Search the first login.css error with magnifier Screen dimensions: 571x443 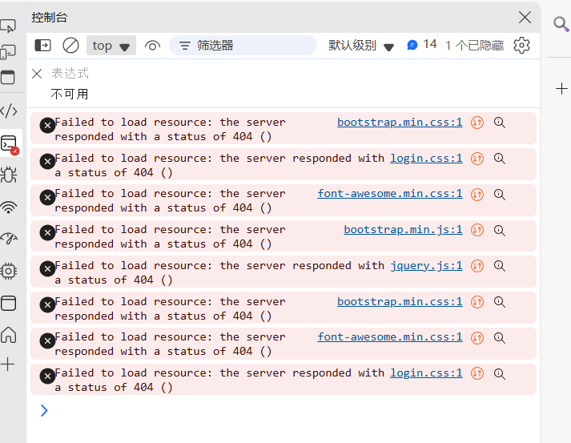pos(499,159)
